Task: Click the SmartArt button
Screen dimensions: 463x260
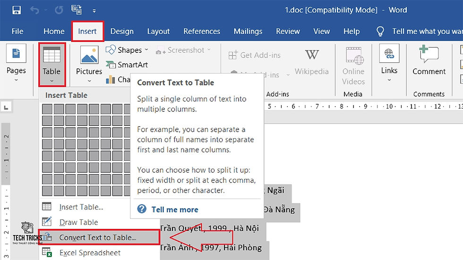Action: tap(127, 65)
